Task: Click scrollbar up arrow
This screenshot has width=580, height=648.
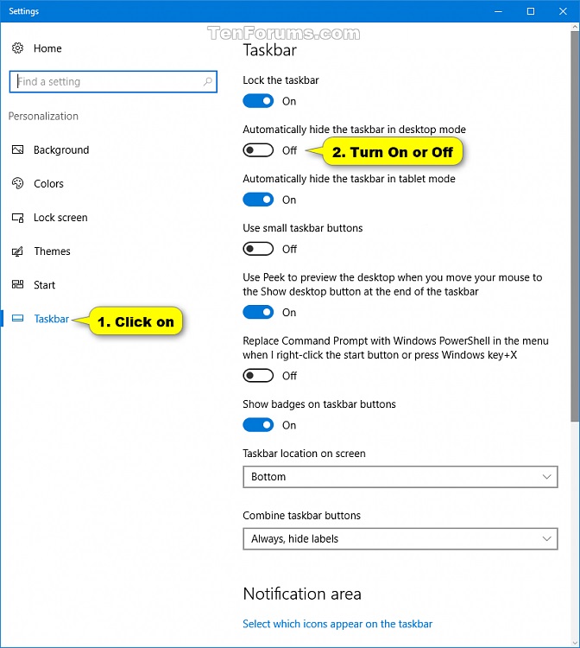Action: tap(575, 27)
